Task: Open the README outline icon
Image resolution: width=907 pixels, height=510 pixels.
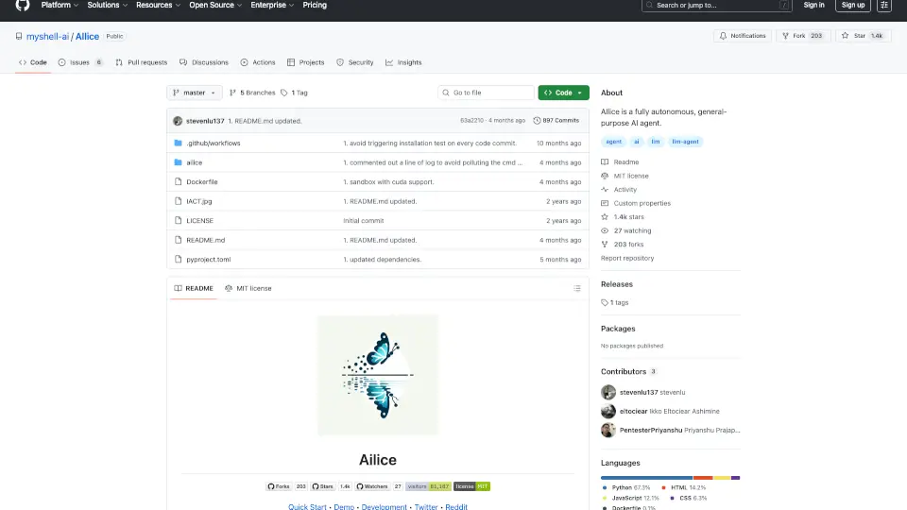Action: coord(576,288)
